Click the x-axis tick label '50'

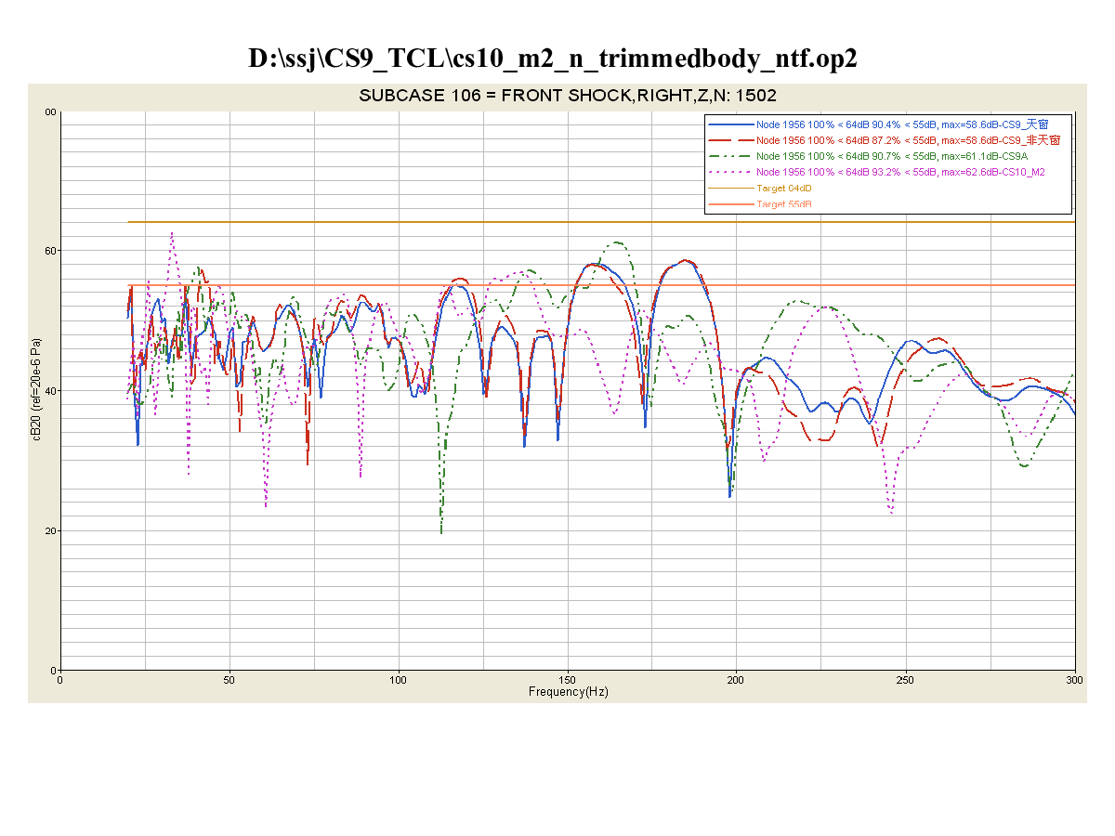[x=230, y=680]
